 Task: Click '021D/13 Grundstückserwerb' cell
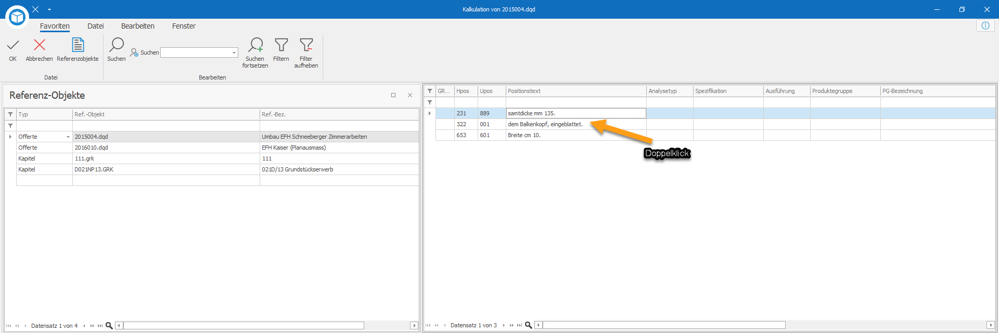(339, 169)
